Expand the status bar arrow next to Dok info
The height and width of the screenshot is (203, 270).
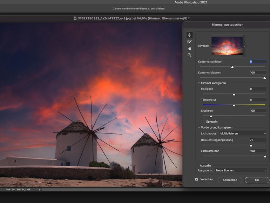click(39, 190)
